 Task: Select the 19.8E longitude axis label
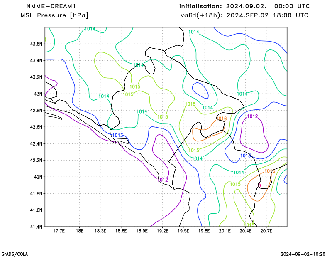[204, 231]
